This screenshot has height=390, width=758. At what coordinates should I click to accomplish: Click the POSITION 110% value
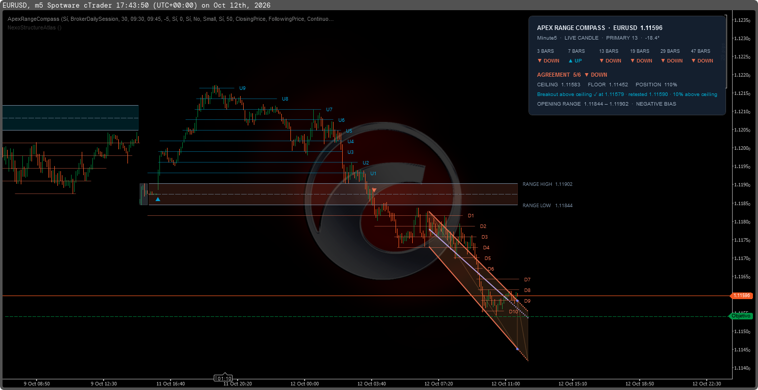tap(656, 85)
